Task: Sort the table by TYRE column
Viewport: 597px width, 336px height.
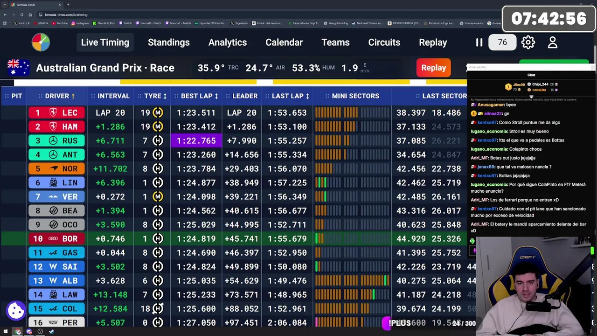Action: (x=153, y=96)
